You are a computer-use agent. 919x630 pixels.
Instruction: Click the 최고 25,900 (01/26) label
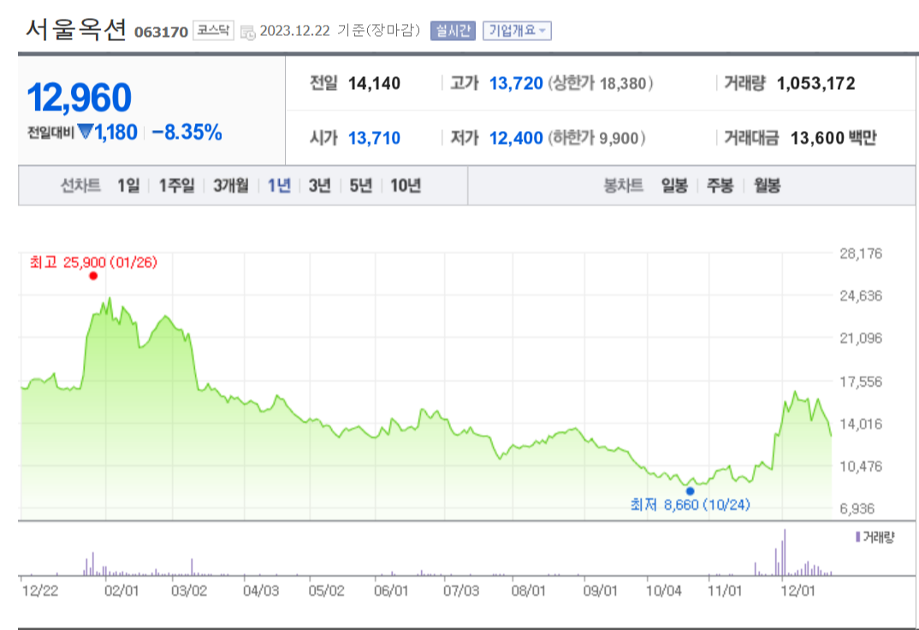tap(94, 262)
